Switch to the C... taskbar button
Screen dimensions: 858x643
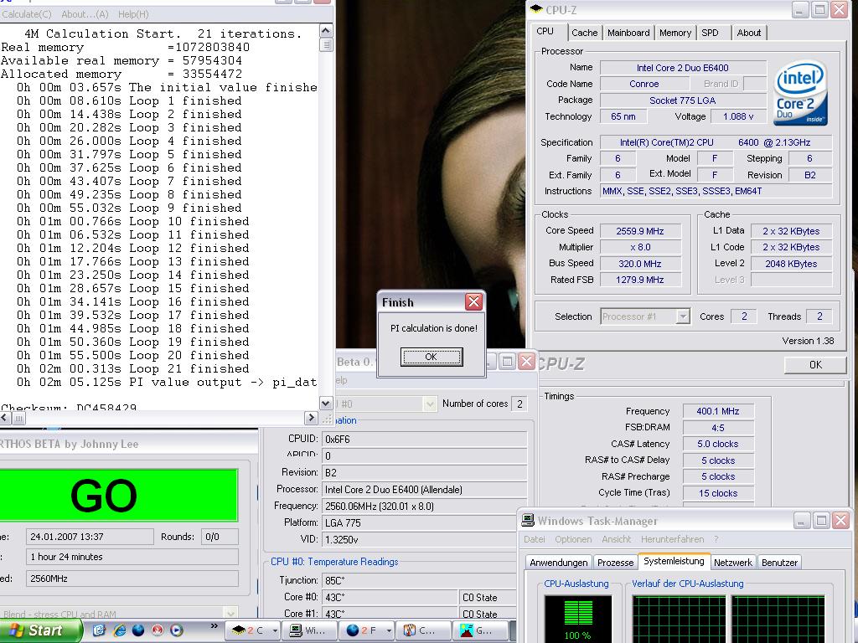point(423,630)
